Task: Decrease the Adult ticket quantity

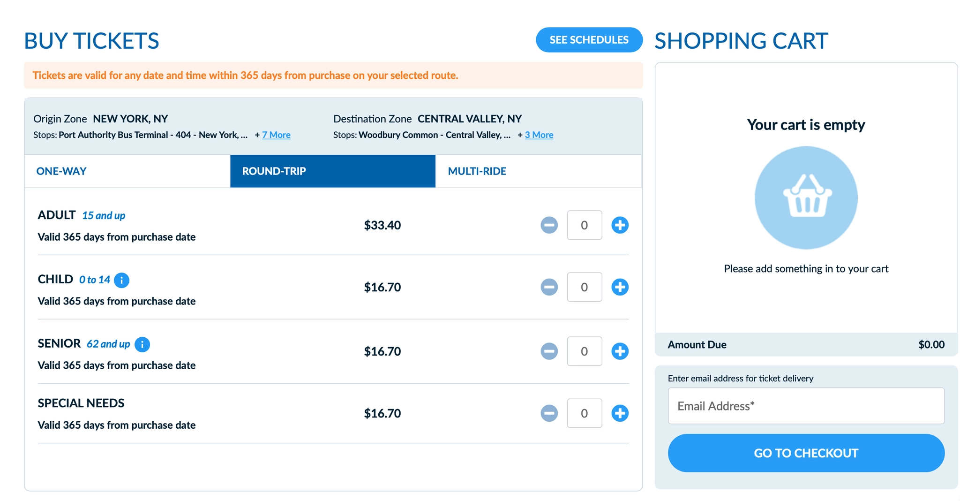Action: [x=549, y=225]
